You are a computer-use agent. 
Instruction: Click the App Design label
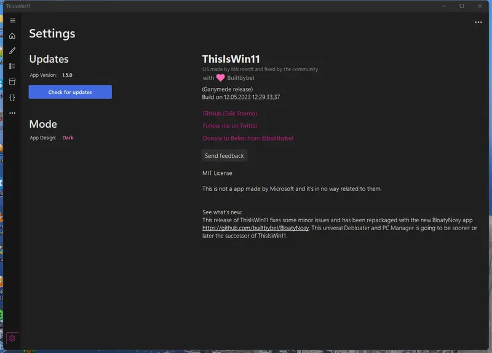(43, 138)
